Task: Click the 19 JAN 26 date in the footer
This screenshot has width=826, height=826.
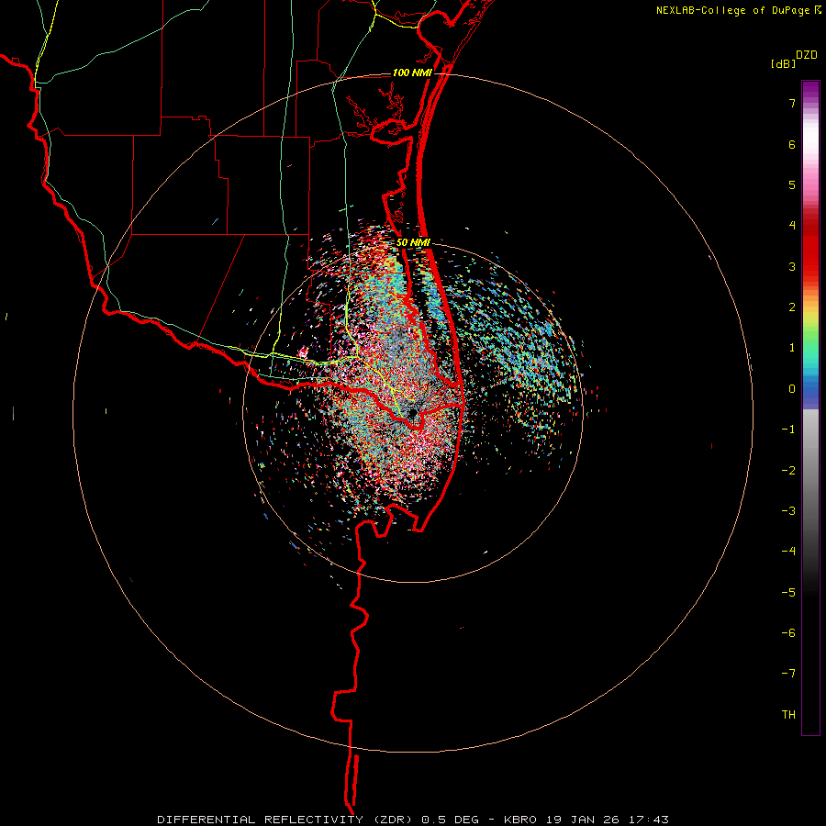Action: click(x=581, y=820)
